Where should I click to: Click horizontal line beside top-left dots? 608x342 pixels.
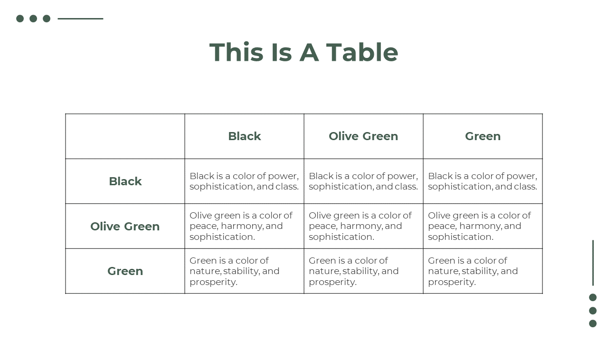(80, 19)
